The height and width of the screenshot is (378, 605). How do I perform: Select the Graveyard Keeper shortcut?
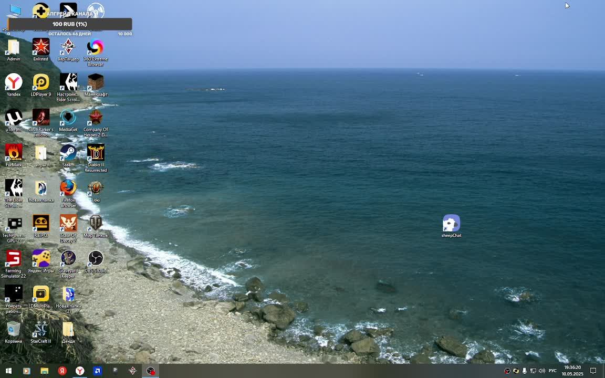pyautogui.click(x=68, y=259)
